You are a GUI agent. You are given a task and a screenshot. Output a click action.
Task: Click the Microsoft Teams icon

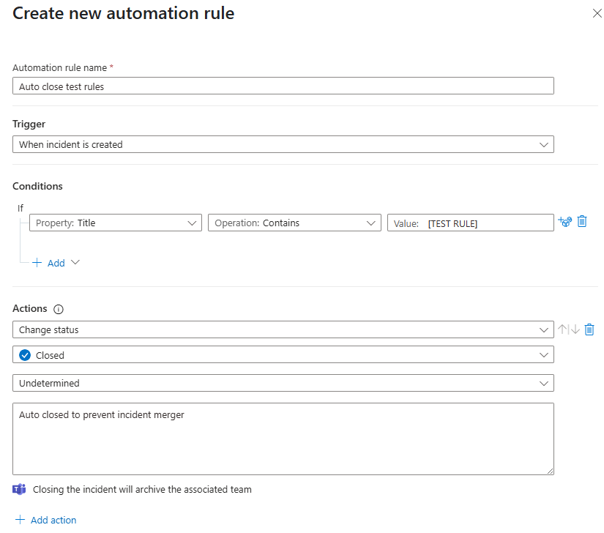coord(20,489)
